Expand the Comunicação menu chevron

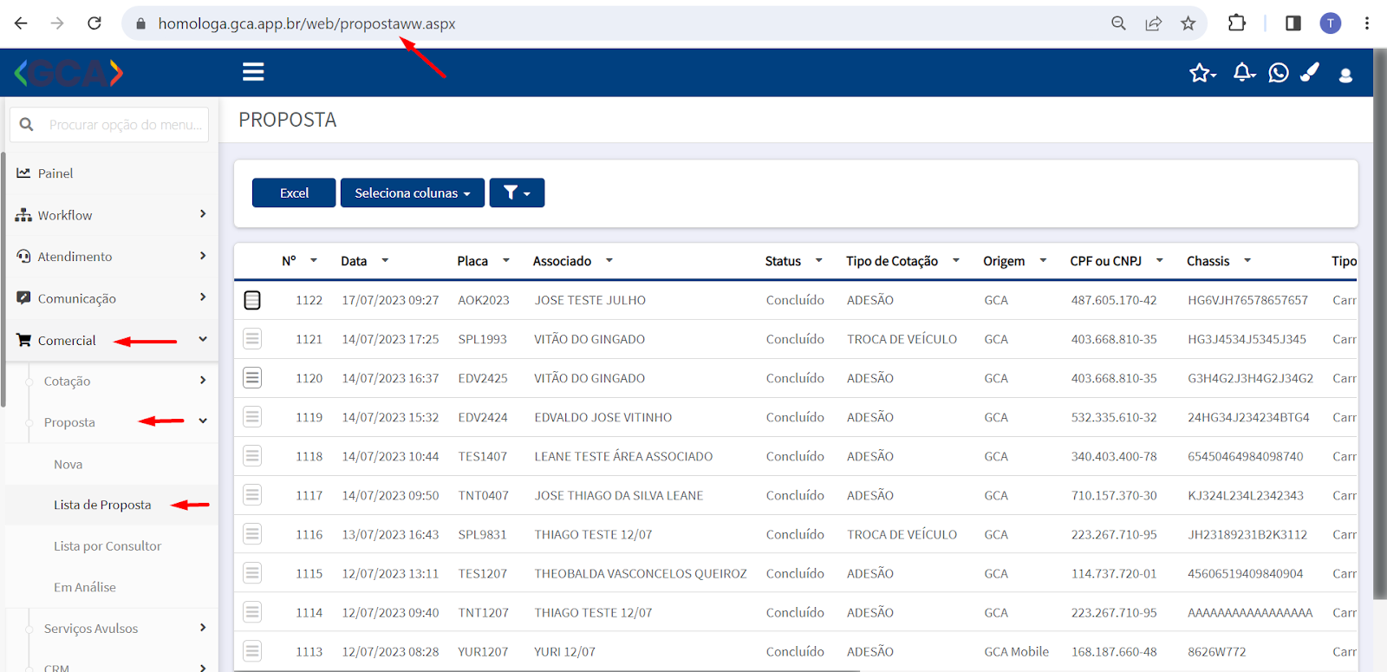pyautogui.click(x=203, y=297)
